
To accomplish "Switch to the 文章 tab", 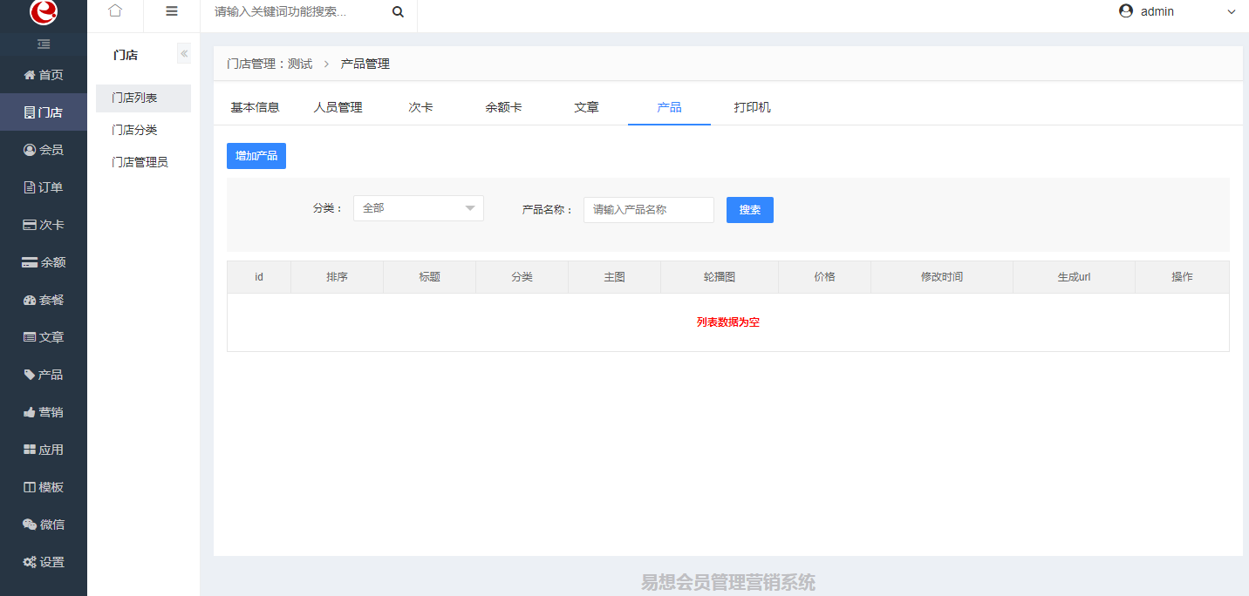I will coord(586,107).
